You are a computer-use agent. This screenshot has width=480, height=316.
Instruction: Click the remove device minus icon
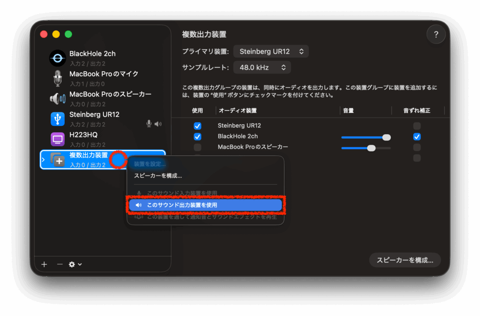(60, 264)
